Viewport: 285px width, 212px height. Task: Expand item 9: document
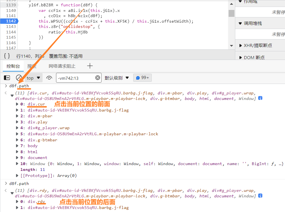pos(17,158)
